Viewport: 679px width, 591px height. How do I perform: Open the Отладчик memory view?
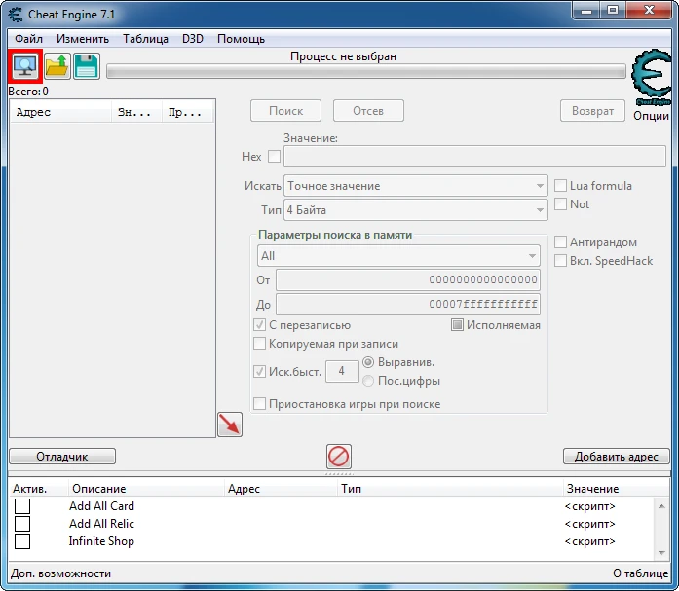pos(62,457)
